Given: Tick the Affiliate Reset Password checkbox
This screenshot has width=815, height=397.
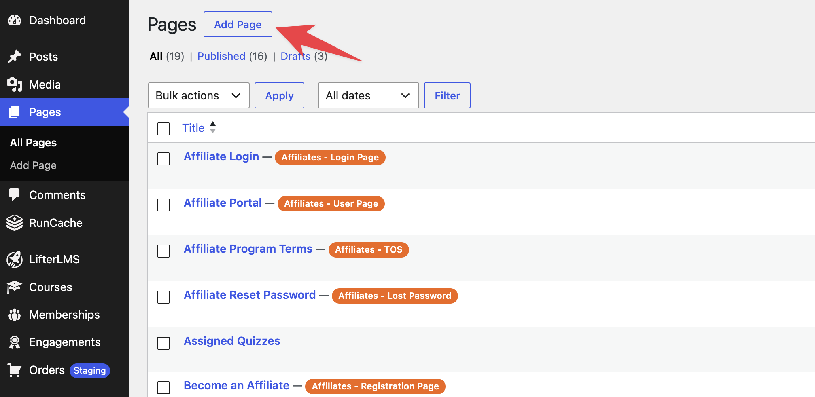Looking at the screenshot, I should click(163, 297).
